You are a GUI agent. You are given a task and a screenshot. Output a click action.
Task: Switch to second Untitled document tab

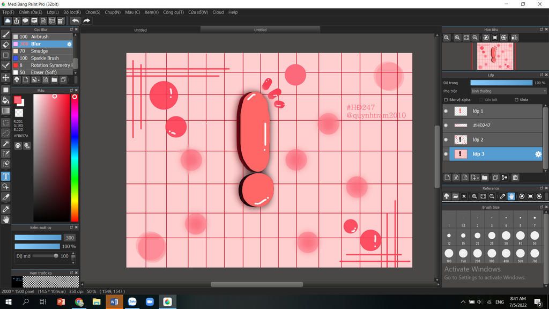(x=260, y=30)
